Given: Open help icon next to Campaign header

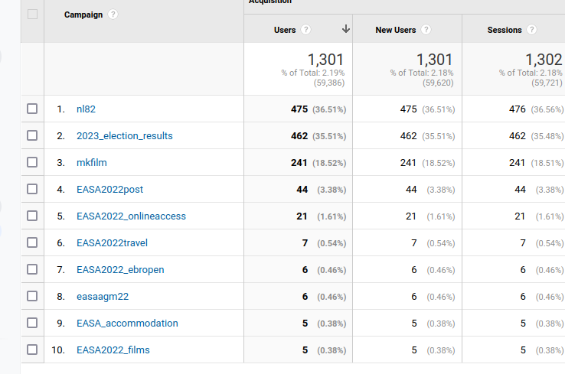Looking at the screenshot, I should point(113,15).
